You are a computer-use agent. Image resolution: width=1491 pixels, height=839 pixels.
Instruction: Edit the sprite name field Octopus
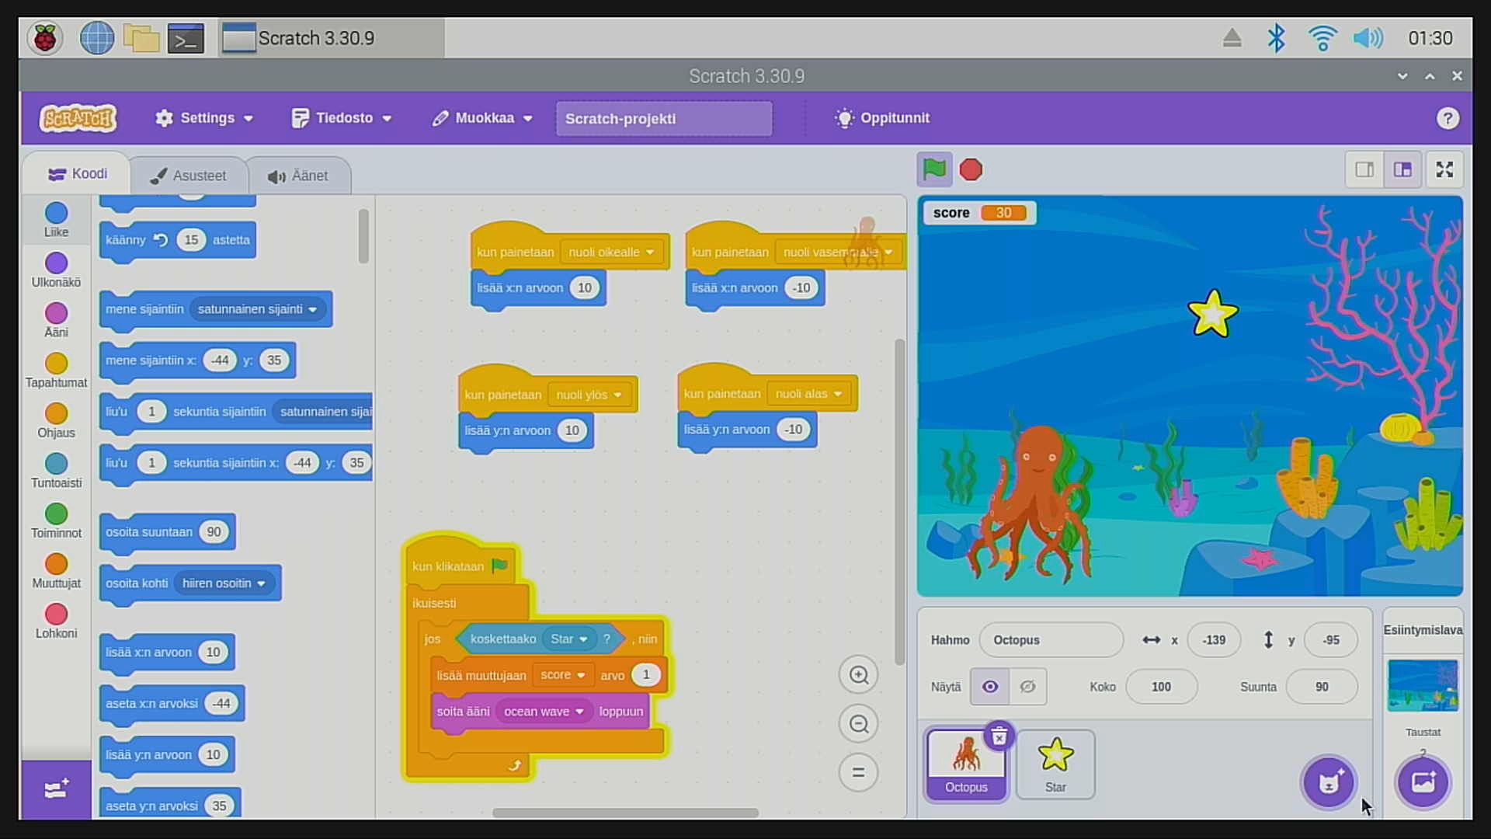tap(1051, 640)
